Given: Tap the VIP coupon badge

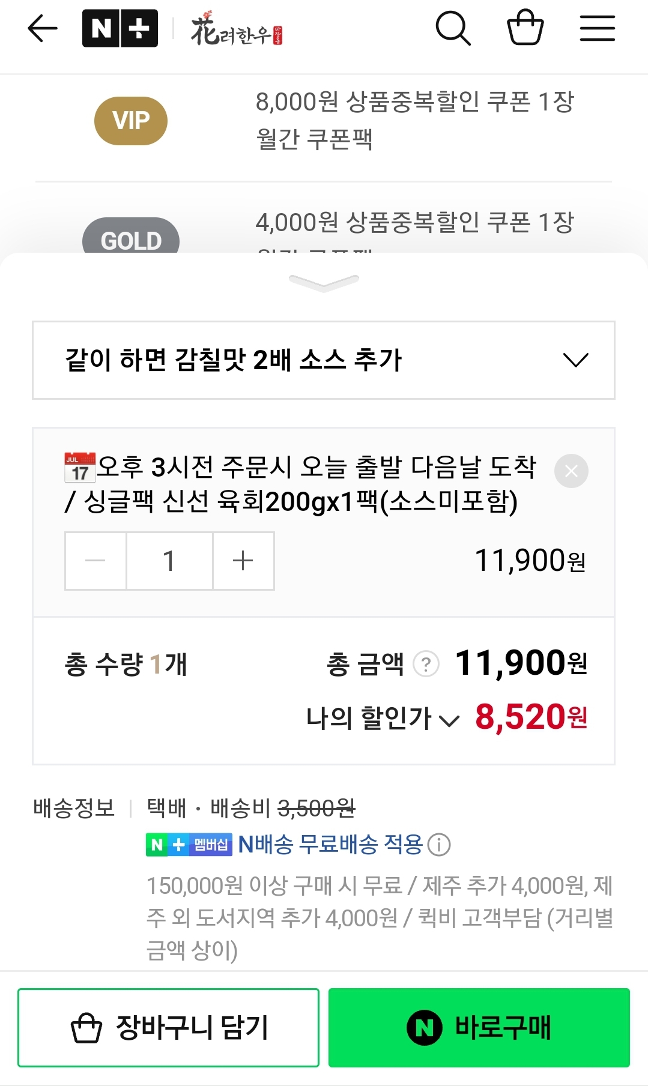Looking at the screenshot, I should click(x=131, y=121).
